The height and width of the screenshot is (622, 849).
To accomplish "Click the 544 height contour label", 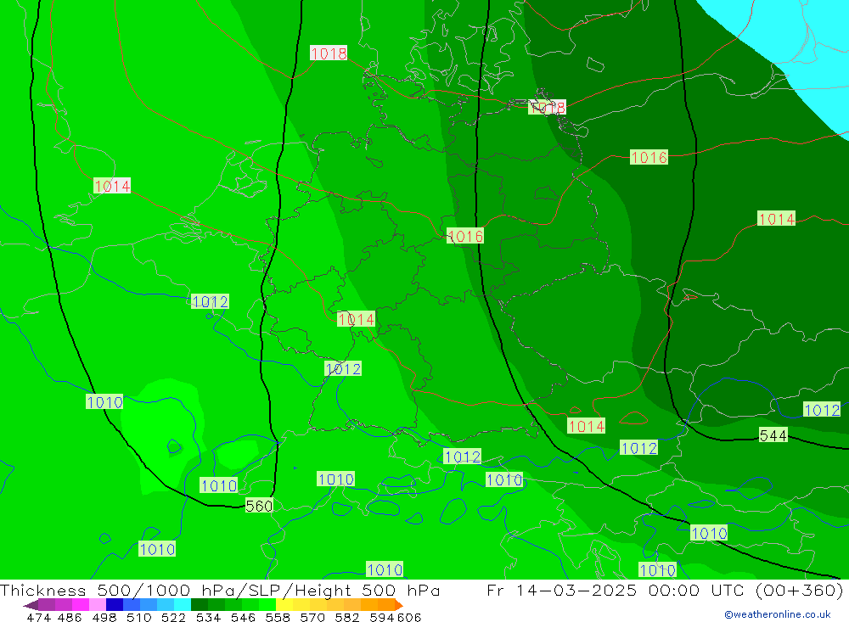I will coord(773,435).
